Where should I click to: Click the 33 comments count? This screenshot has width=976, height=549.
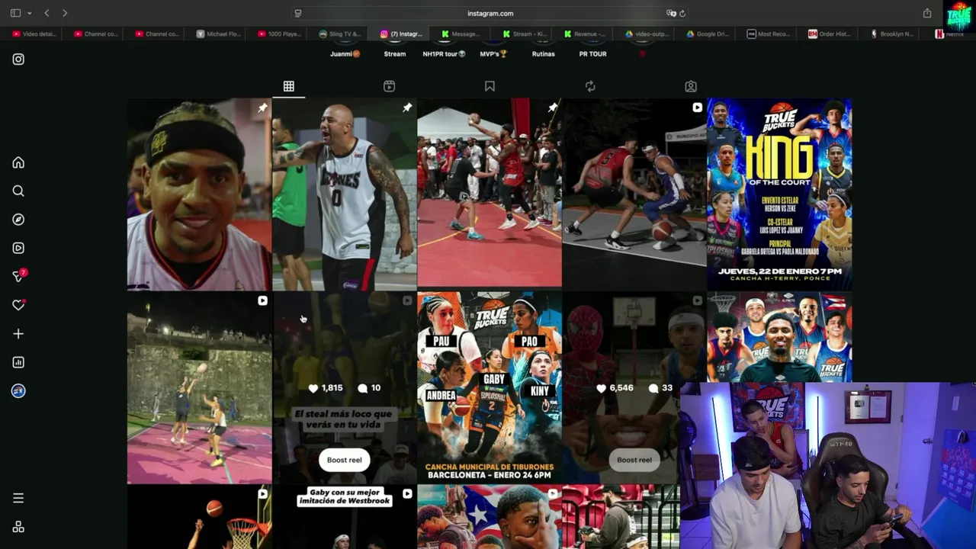pos(660,388)
